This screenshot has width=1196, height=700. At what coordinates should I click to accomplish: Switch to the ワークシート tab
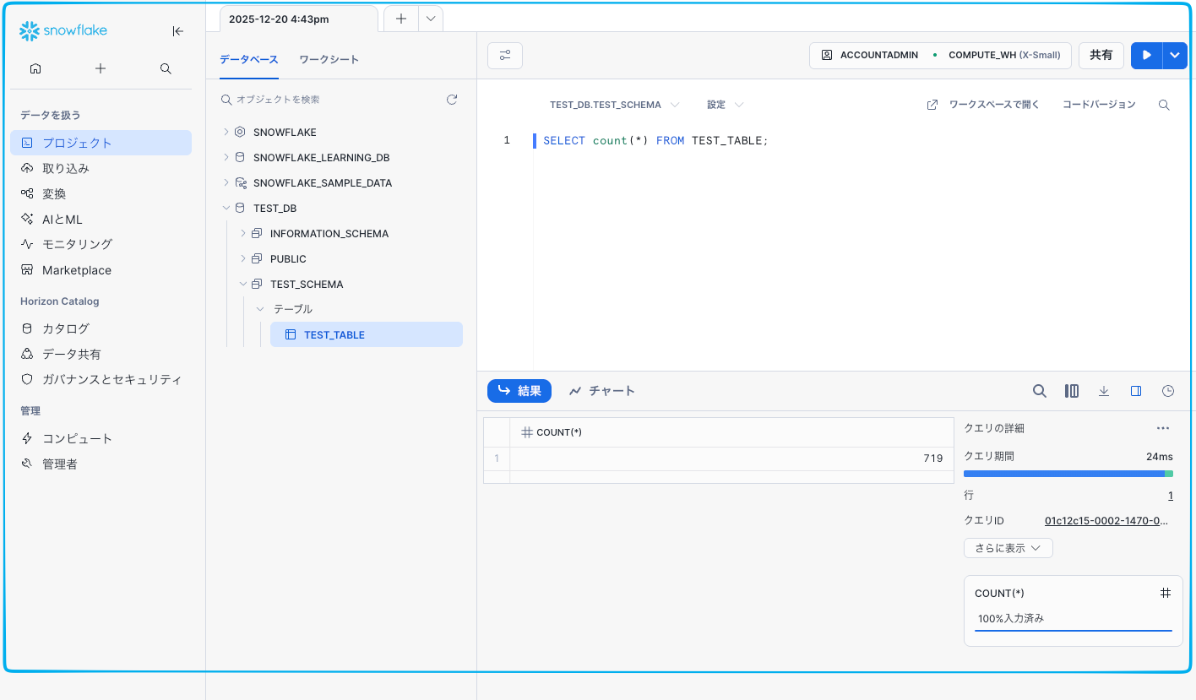(x=329, y=59)
